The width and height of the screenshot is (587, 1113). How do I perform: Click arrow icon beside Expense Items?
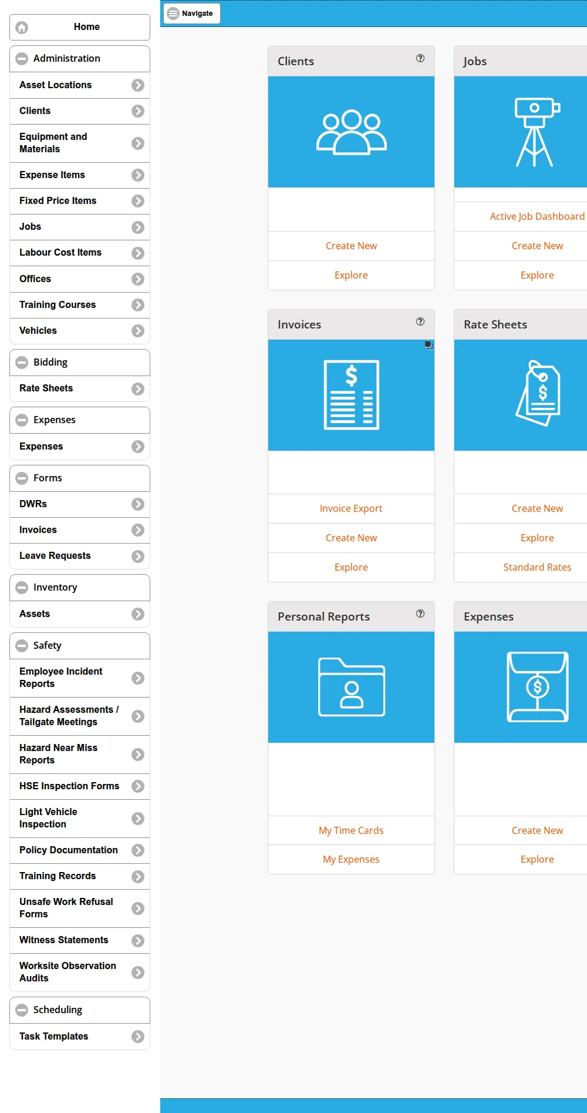[138, 175]
